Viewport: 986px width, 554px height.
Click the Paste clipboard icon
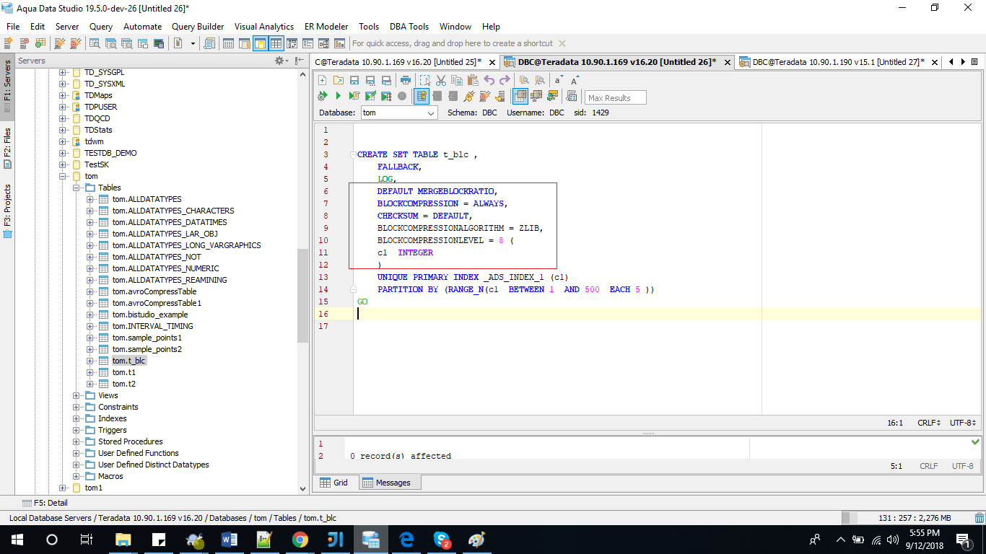click(x=473, y=80)
